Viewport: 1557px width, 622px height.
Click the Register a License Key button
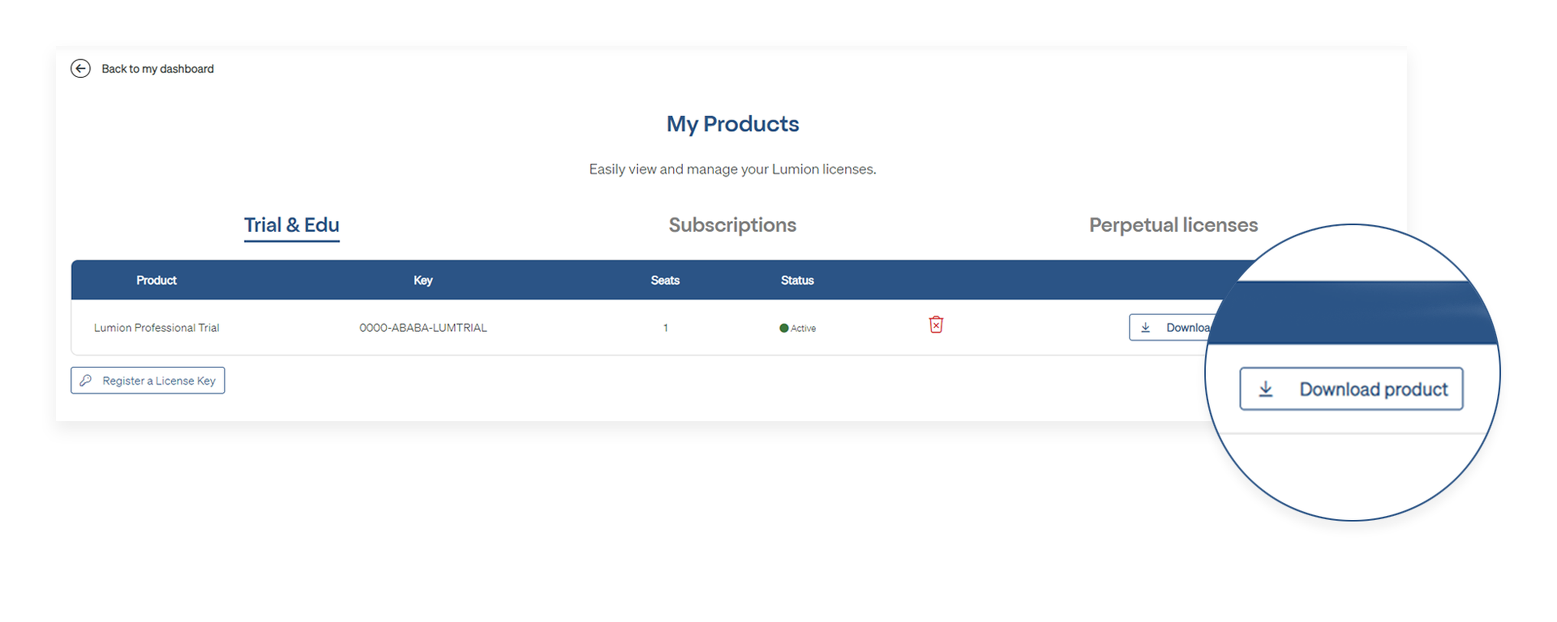pos(147,380)
